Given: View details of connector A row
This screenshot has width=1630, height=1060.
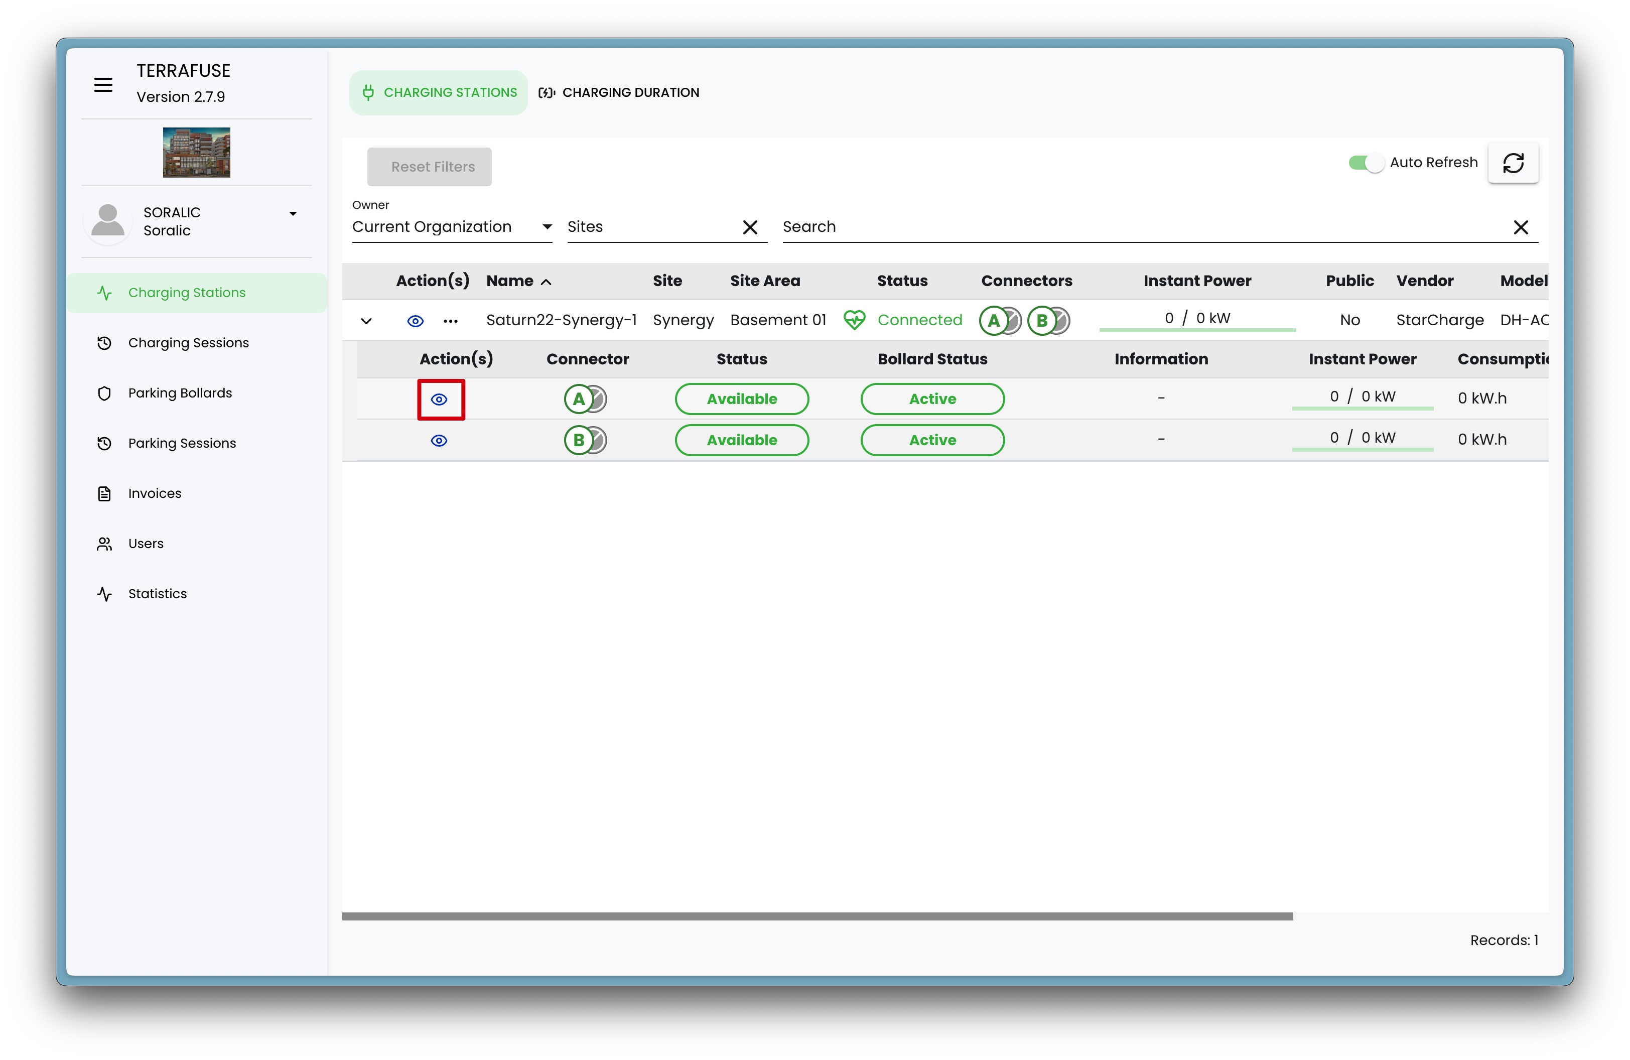Looking at the screenshot, I should (439, 399).
